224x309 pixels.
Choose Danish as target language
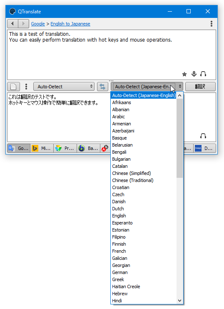[143, 202]
